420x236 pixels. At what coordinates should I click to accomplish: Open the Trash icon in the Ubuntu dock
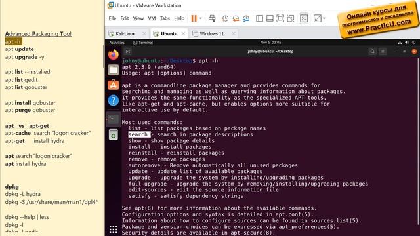[x=114, y=134]
